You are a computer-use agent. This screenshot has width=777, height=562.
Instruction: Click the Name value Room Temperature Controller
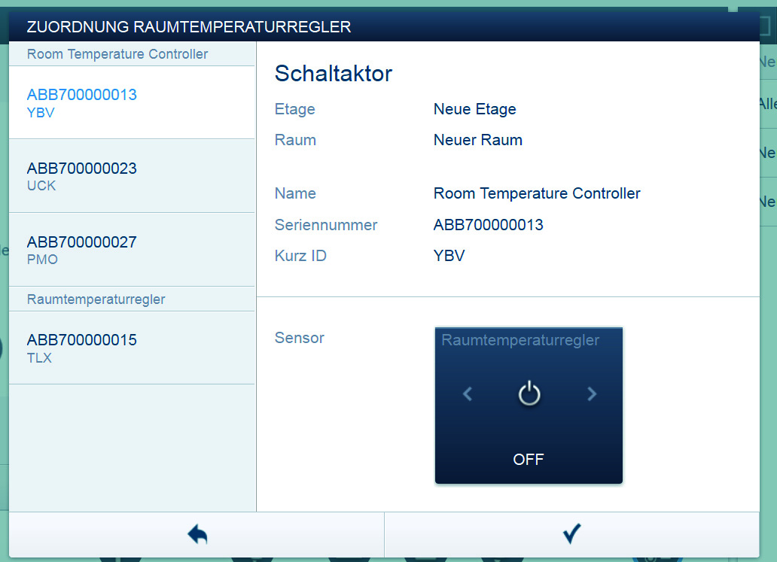[537, 193]
